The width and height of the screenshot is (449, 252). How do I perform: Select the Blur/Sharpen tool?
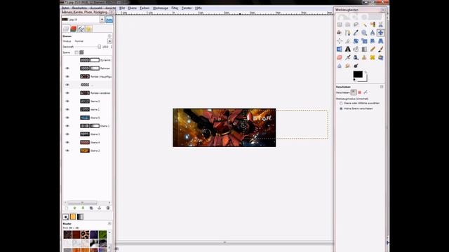click(340, 66)
